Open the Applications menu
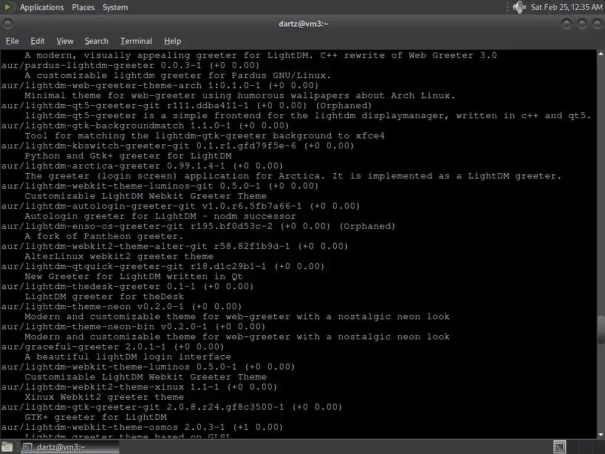 pos(42,7)
